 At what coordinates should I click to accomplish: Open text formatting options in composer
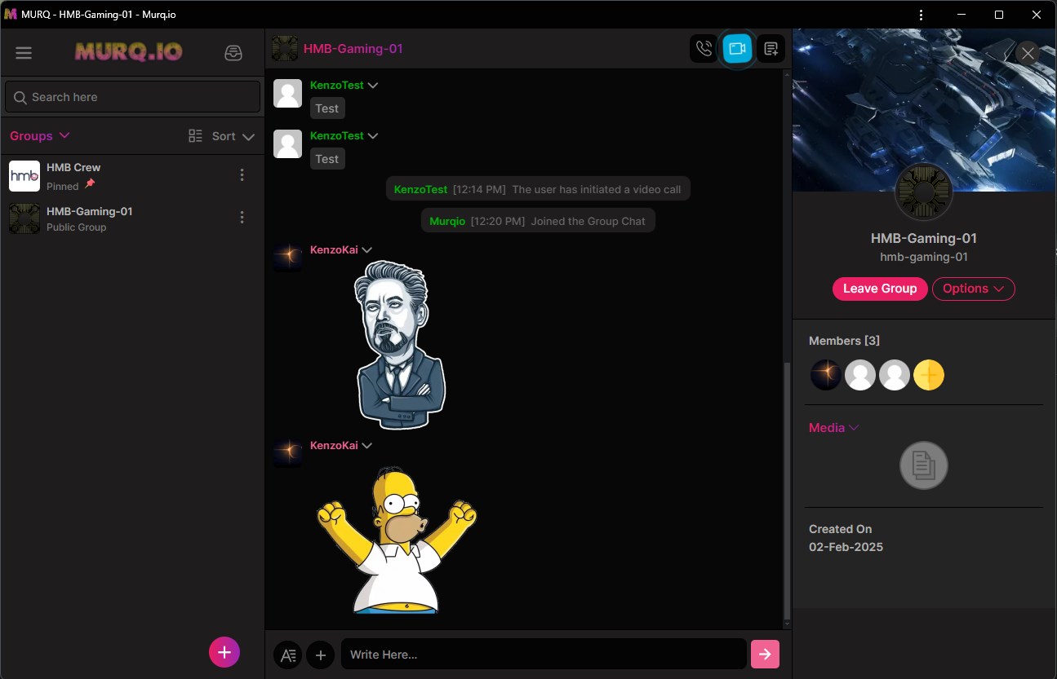tap(287, 655)
